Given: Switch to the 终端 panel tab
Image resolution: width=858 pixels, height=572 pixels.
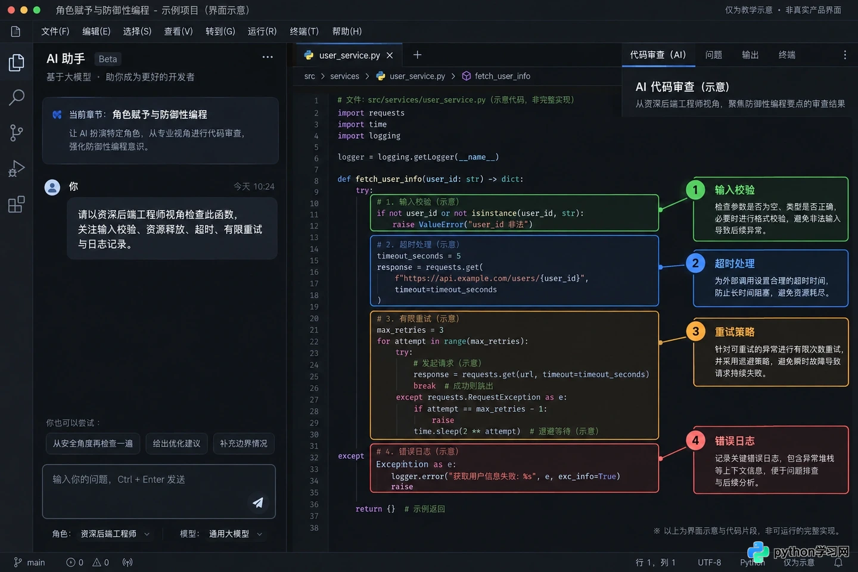Looking at the screenshot, I should coord(786,55).
